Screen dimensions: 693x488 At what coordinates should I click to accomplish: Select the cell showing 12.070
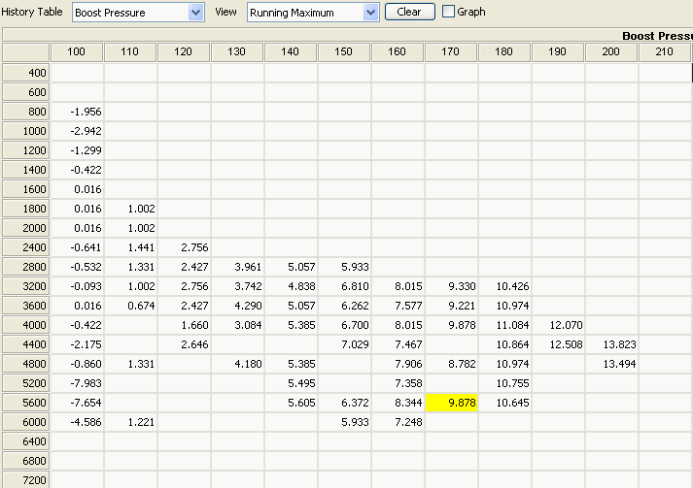point(558,325)
